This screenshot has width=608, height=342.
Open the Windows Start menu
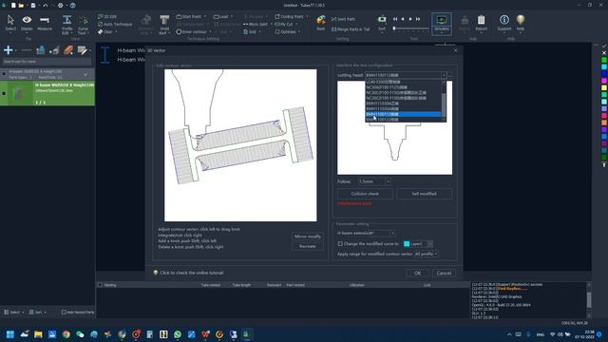tap(10, 334)
